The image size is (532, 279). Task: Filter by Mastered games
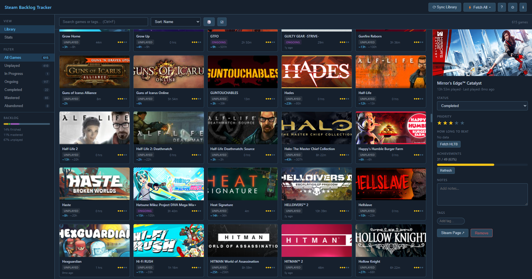click(27, 98)
